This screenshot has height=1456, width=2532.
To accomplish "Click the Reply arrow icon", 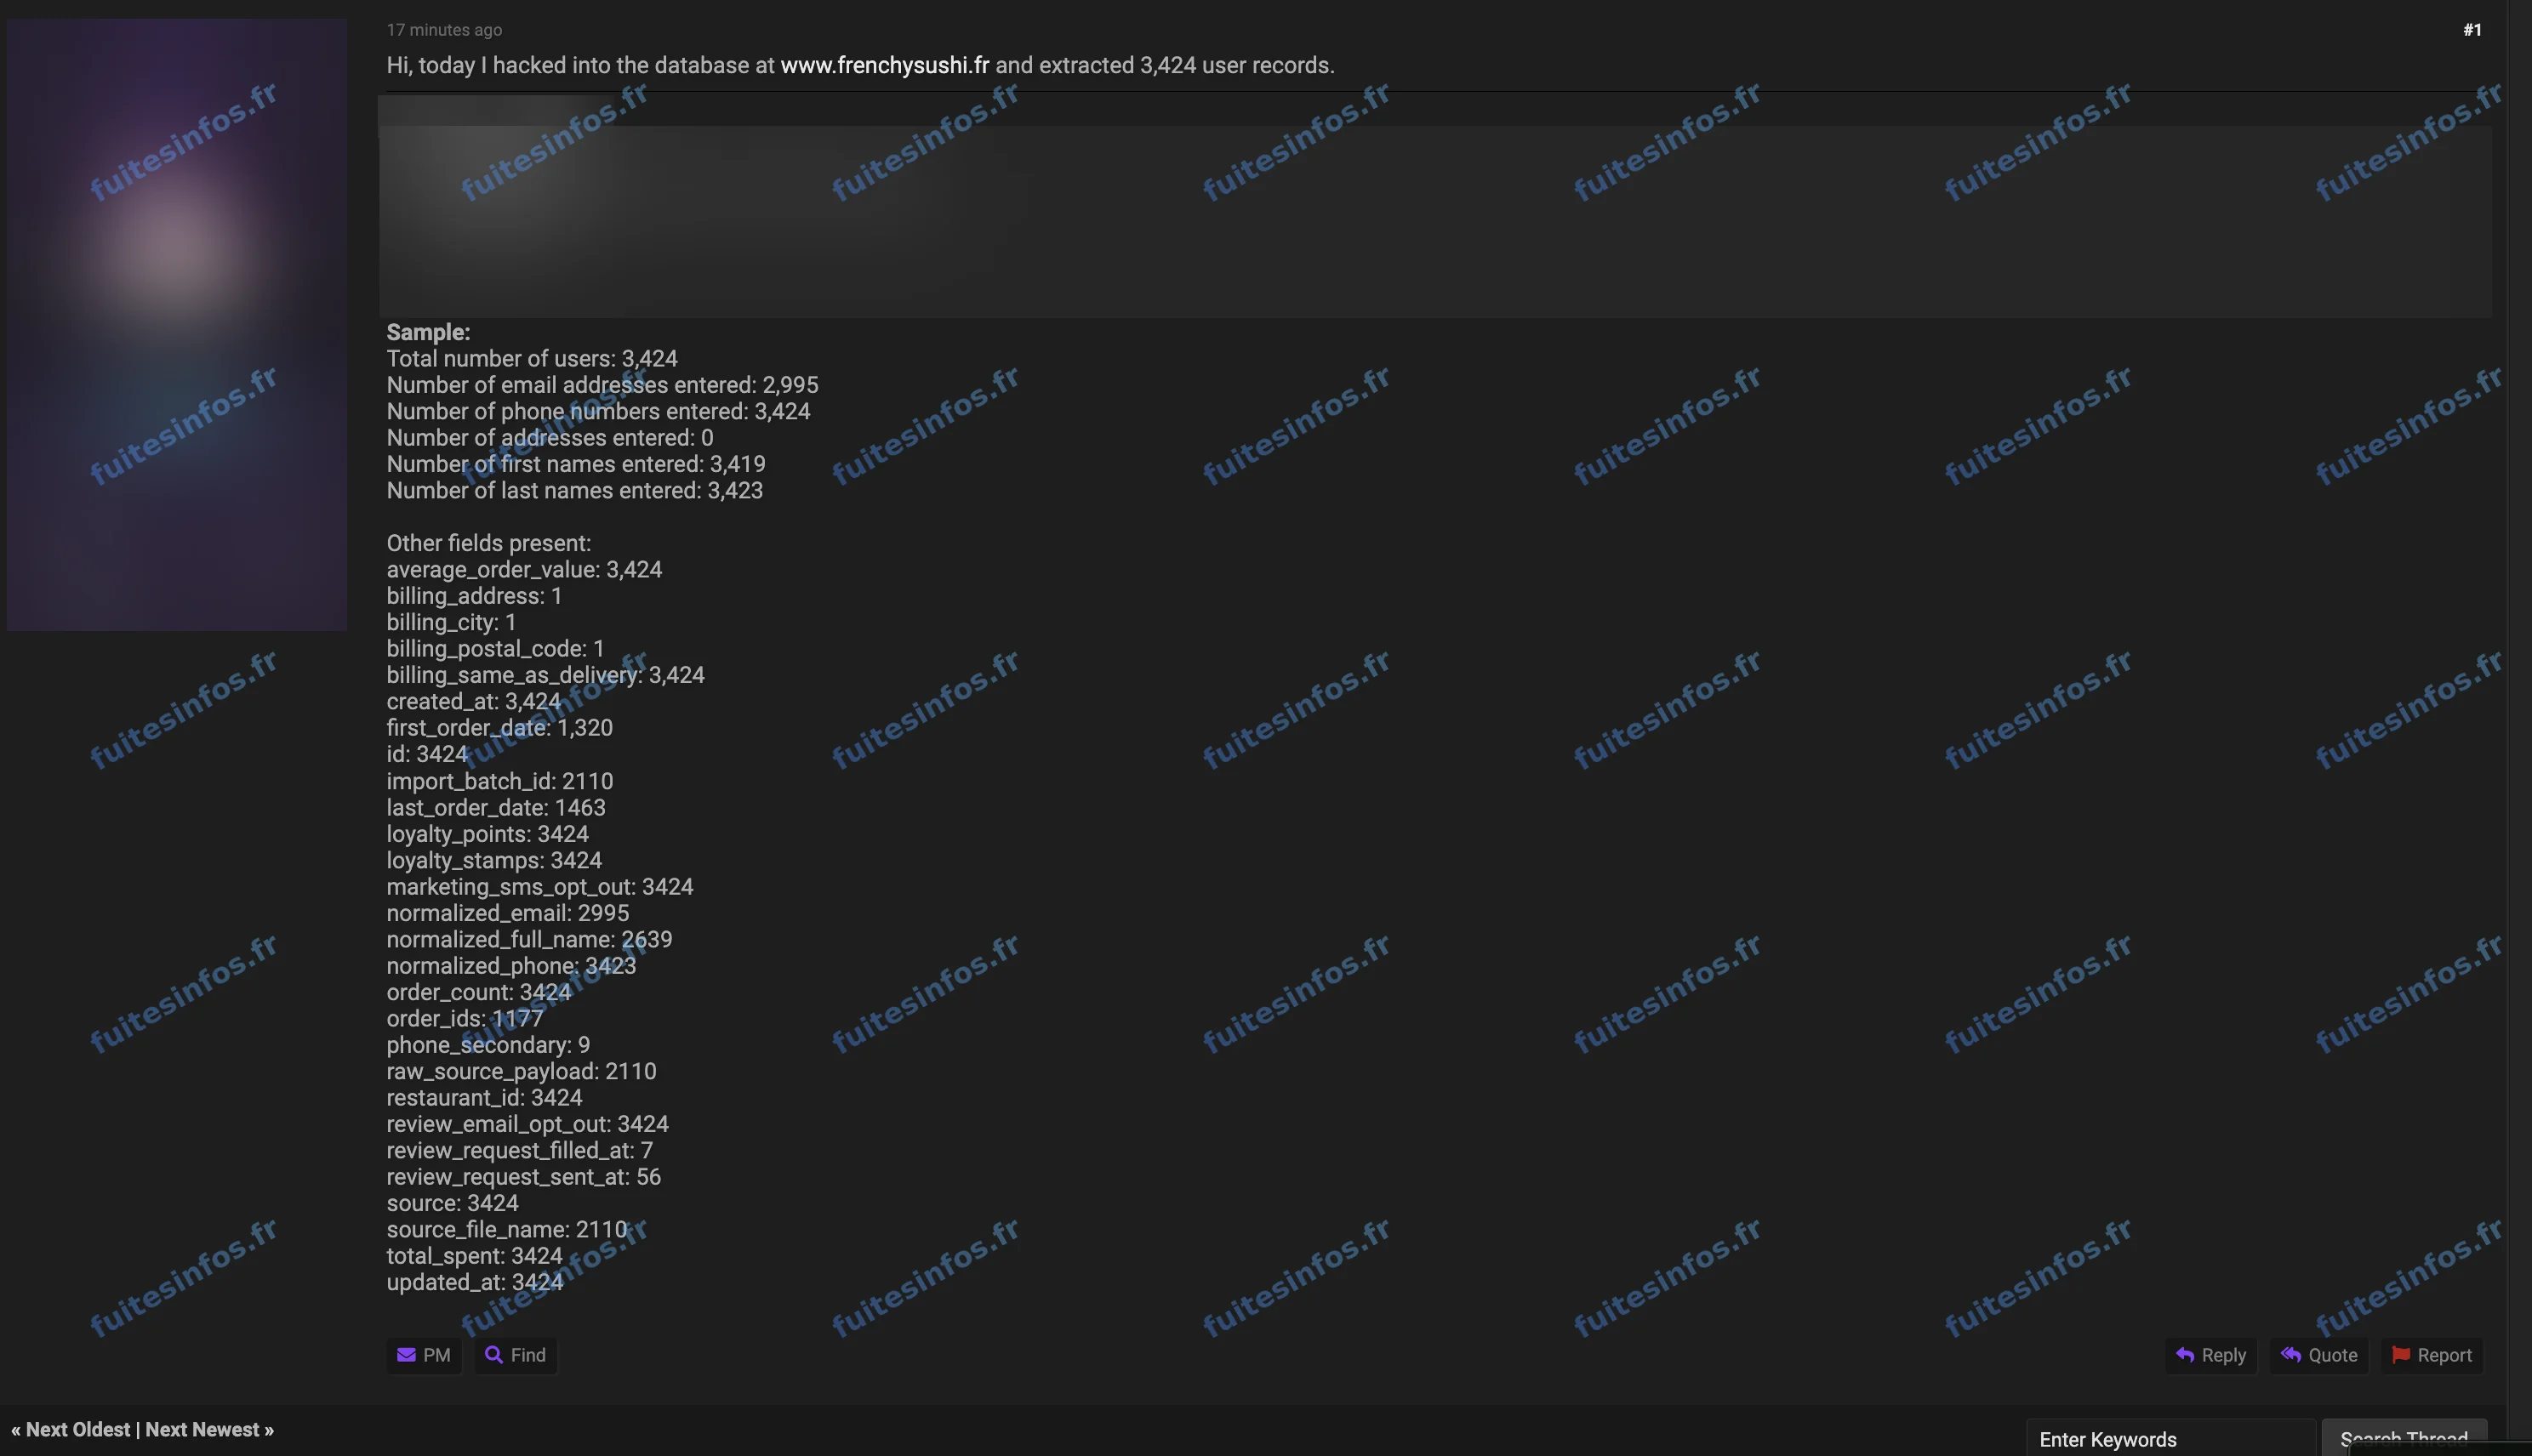I will point(2185,1355).
